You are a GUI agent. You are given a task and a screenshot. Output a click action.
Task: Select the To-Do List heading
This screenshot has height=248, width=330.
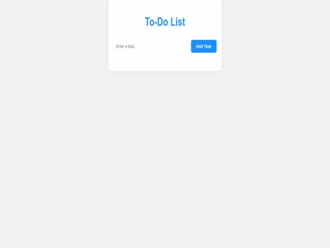165,21
